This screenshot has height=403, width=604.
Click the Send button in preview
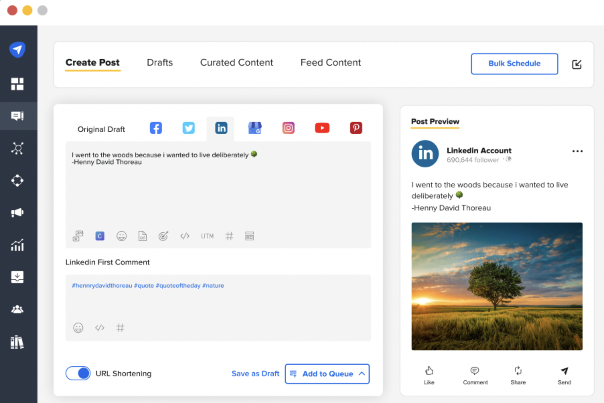(x=564, y=375)
